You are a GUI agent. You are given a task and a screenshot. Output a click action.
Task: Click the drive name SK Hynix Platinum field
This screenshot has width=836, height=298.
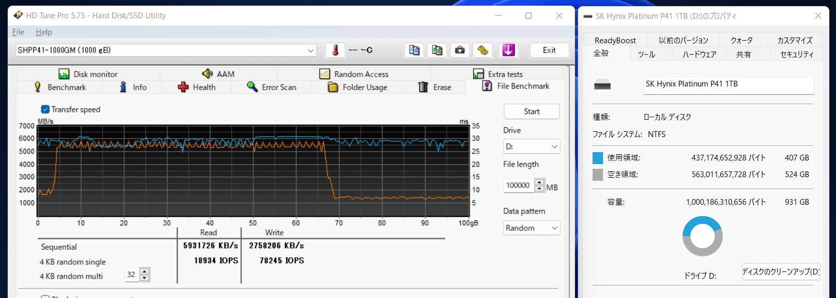[729, 85]
